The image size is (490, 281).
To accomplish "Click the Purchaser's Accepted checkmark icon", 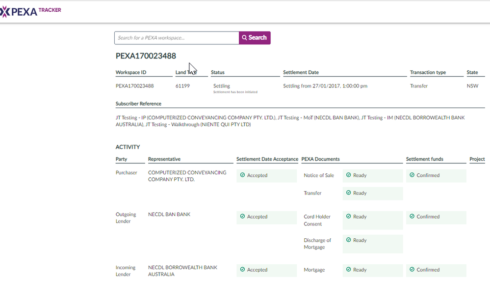I will (x=242, y=175).
